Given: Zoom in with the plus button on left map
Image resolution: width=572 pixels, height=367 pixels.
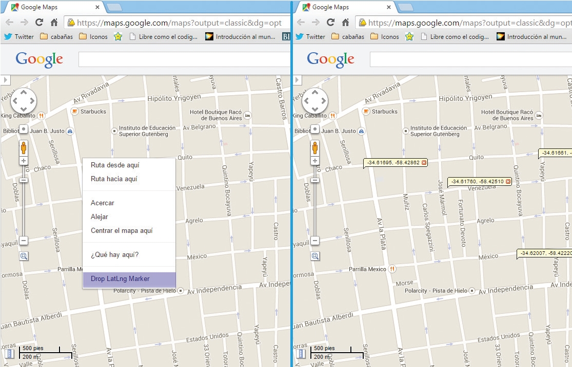Looking at the screenshot, I should [24, 161].
